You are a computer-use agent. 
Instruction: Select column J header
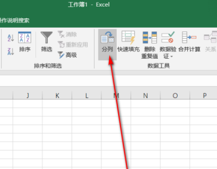click(28, 95)
